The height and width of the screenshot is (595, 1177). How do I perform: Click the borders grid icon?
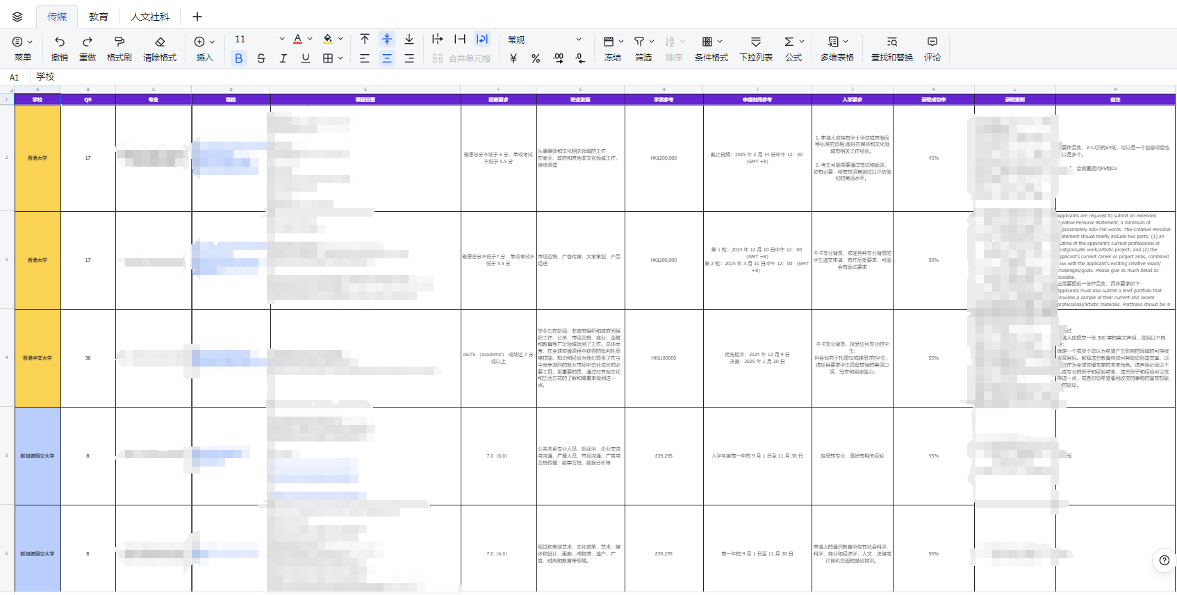[x=328, y=58]
